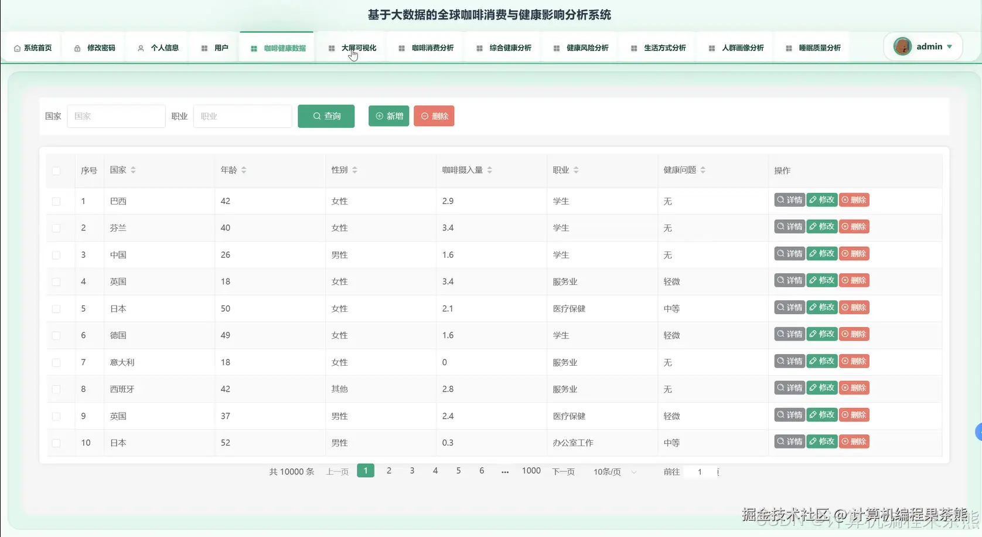The width and height of the screenshot is (982, 537).
Task: Toggle the select-all checkbox in table header
Action: click(x=56, y=171)
